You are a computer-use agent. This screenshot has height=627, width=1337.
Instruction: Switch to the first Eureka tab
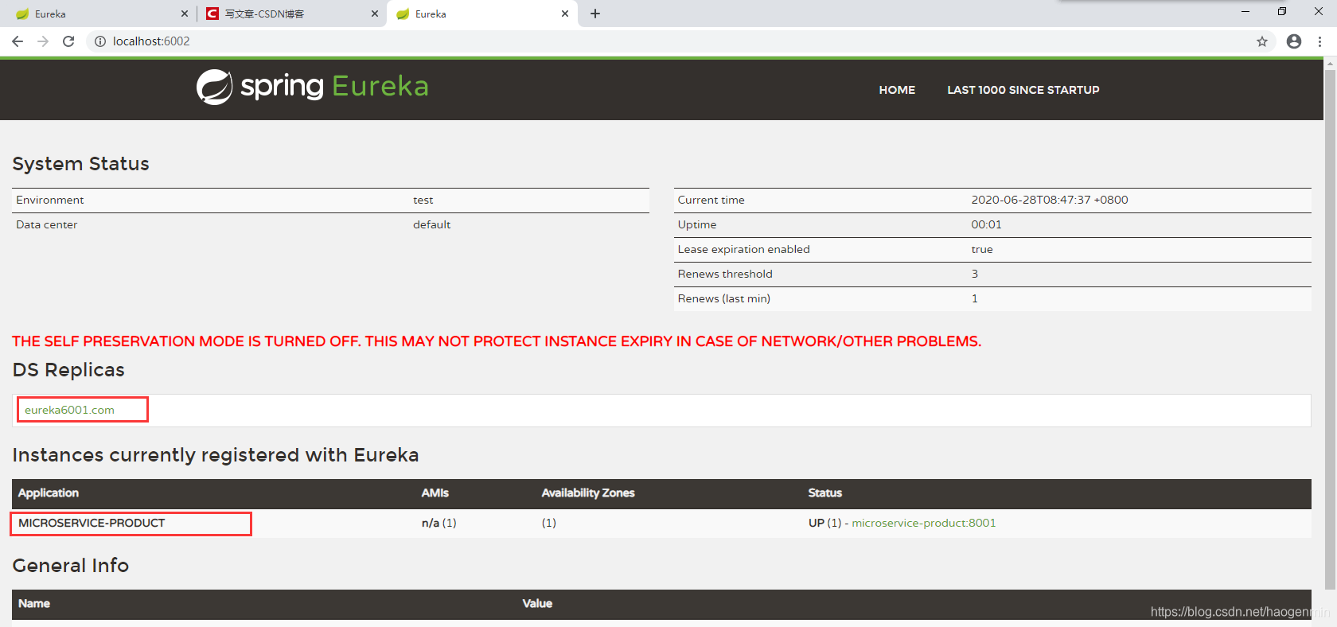click(x=99, y=14)
